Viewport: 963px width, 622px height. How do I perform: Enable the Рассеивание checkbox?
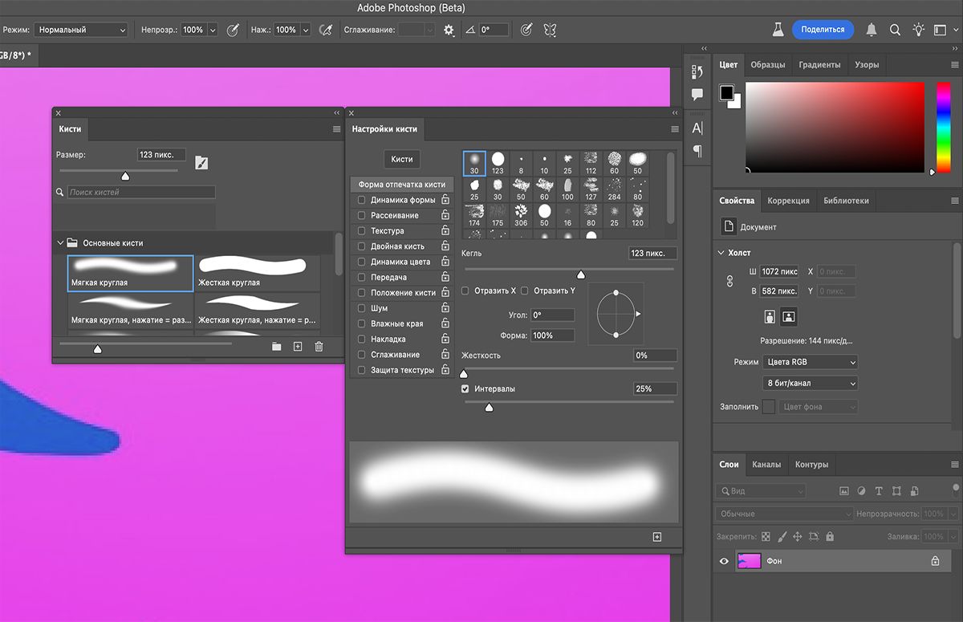click(362, 216)
